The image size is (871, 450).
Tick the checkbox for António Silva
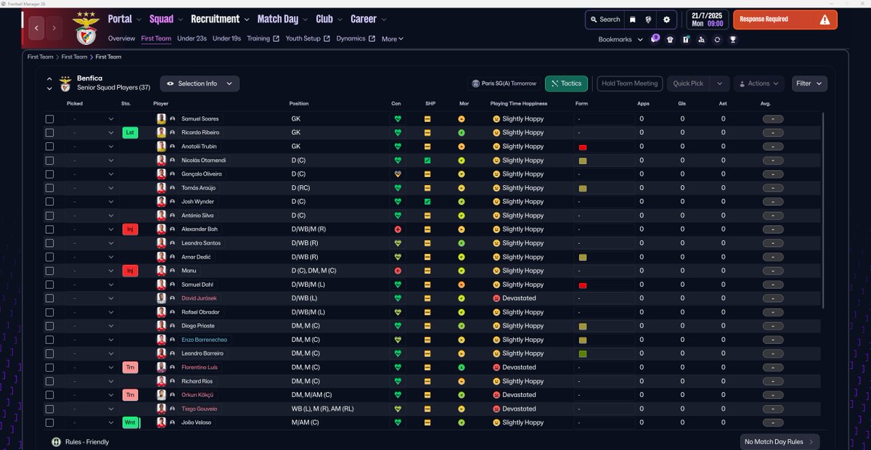pyautogui.click(x=49, y=216)
